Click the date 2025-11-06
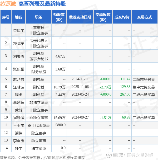Viewport: 158px width, 160px height. tap(80, 87)
